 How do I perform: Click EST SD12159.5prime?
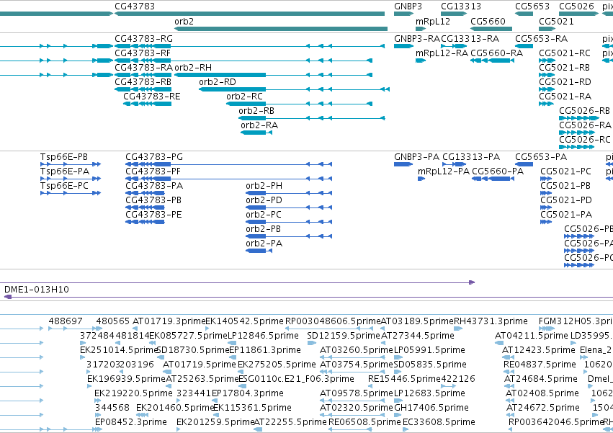pyautogui.click(x=344, y=336)
